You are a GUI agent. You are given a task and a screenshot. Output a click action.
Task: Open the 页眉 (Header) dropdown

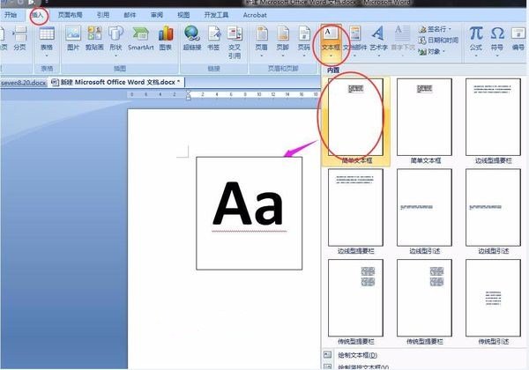point(262,40)
